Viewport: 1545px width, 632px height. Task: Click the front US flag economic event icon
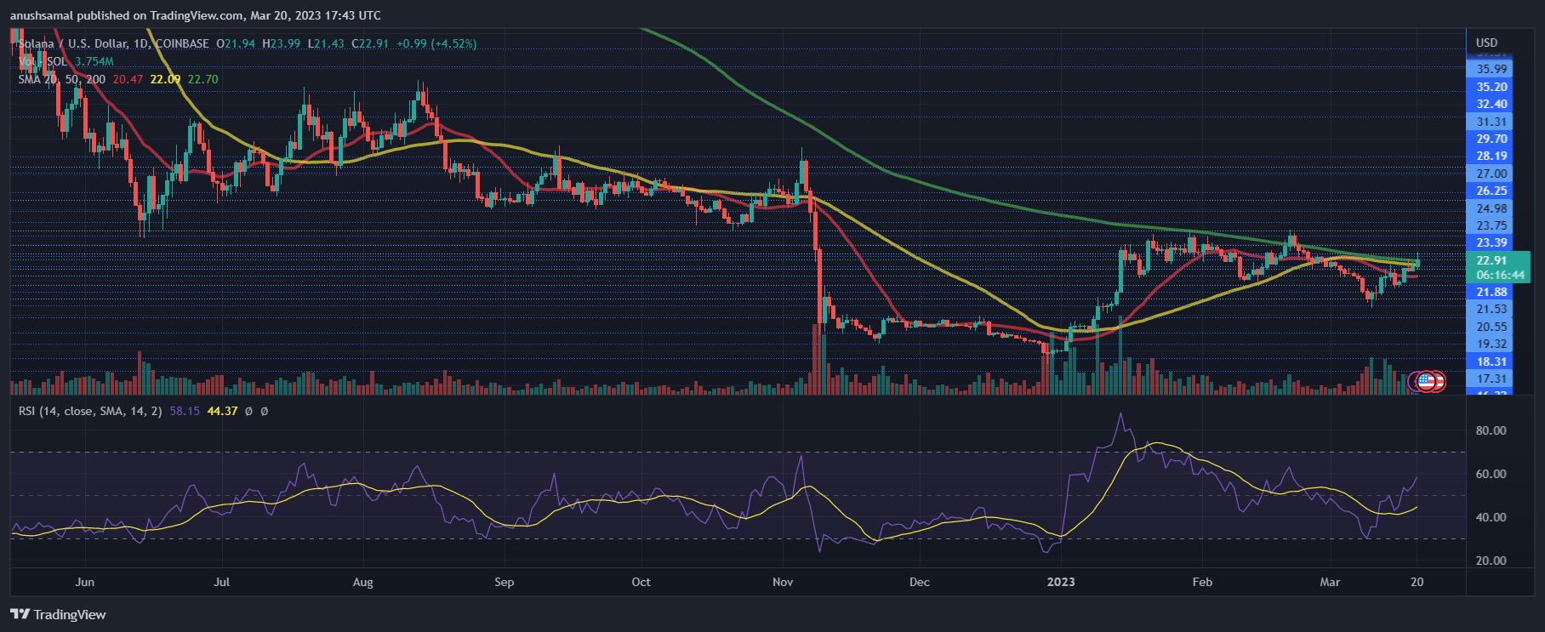[1426, 381]
